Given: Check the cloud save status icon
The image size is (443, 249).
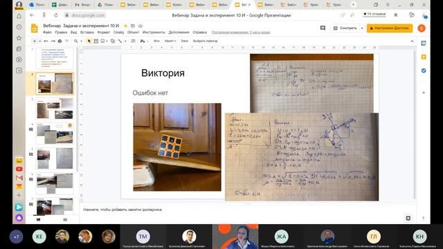Looking at the screenshot, I should point(141,26).
